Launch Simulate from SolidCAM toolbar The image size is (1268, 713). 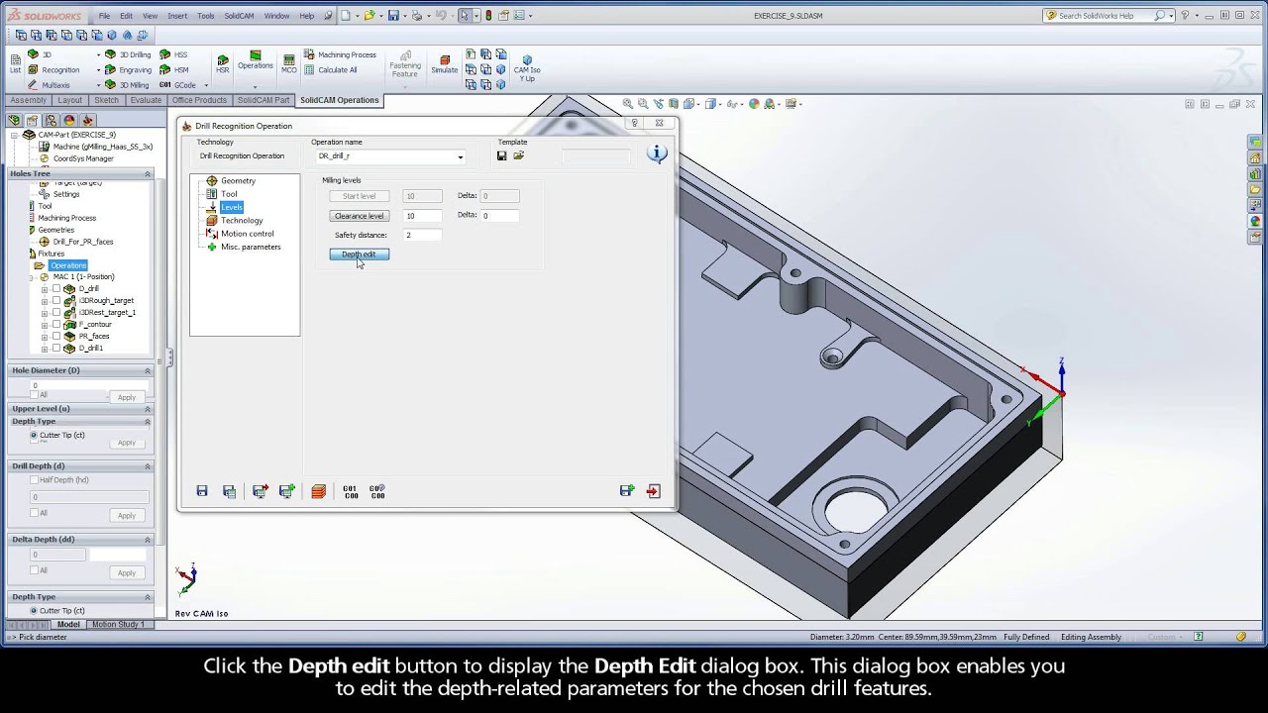pyautogui.click(x=444, y=64)
